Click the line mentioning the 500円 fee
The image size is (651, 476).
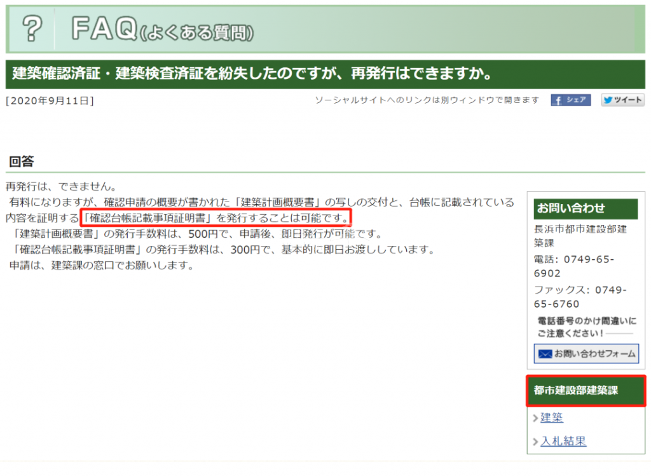click(203, 233)
